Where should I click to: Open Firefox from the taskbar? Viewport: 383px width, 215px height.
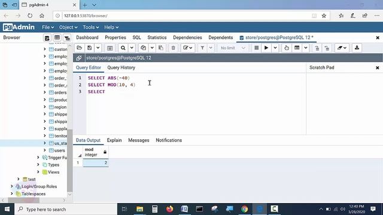coord(169,209)
